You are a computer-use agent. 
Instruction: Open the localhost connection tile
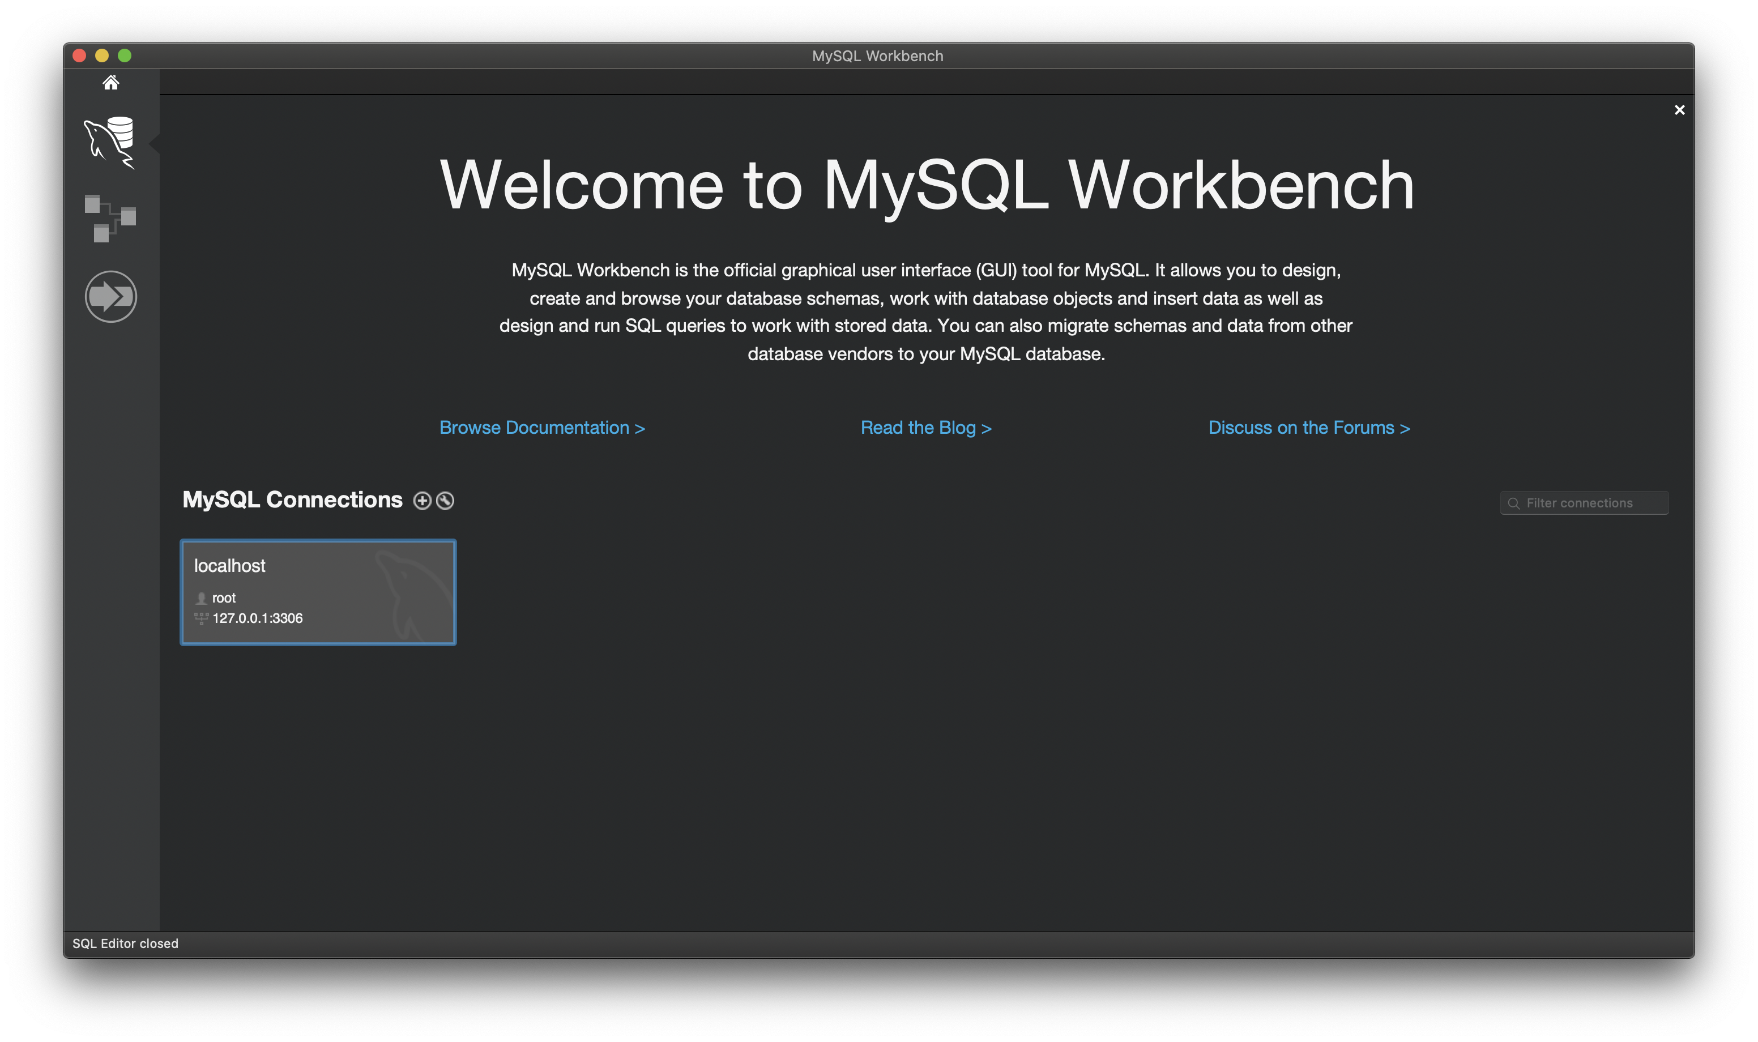318,592
